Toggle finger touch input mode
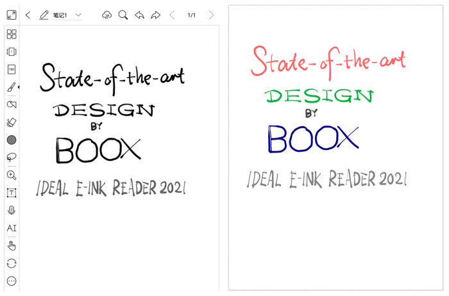This screenshot has height=296, width=449. click(12, 245)
